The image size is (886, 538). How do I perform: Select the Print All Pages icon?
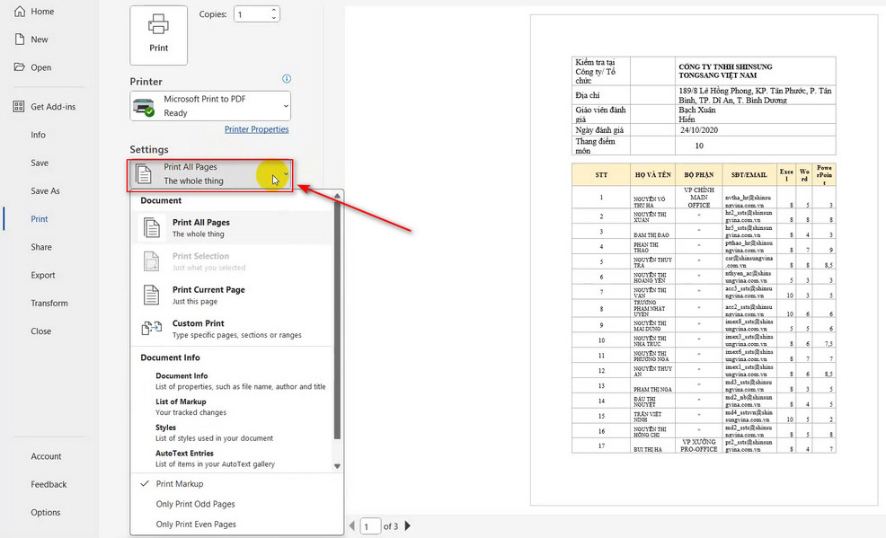pos(152,225)
